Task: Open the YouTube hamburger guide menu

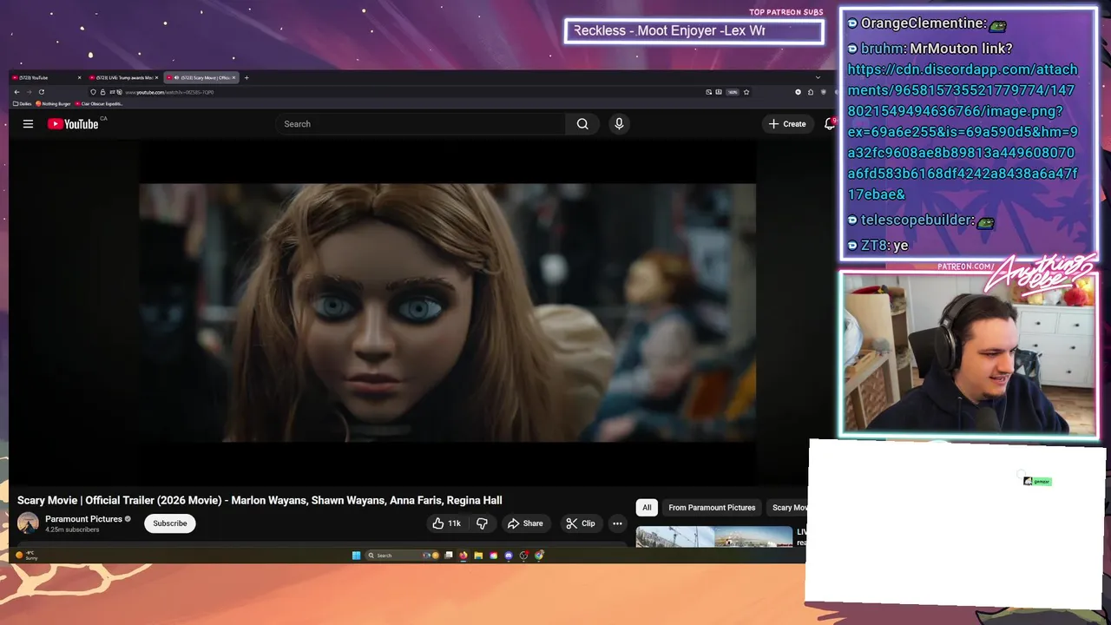Action: (28, 124)
